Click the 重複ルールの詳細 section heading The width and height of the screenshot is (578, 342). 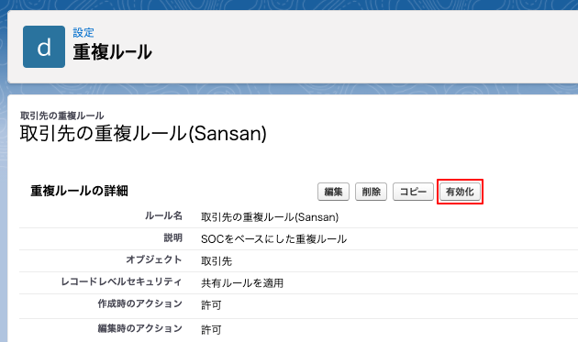tap(79, 191)
